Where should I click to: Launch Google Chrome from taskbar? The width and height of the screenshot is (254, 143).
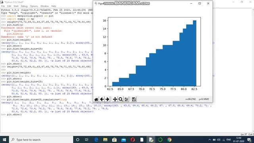click(x=169, y=139)
